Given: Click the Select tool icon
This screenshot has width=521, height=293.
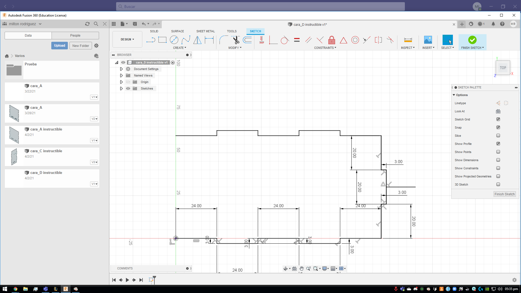Looking at the screenshot, I should coord(447,40).
